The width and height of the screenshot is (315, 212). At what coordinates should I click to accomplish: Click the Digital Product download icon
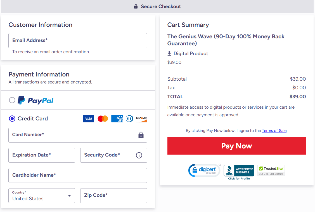click(169, 53)
